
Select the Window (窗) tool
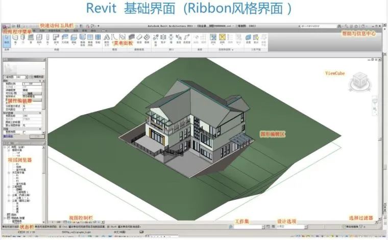coord(31,39)
